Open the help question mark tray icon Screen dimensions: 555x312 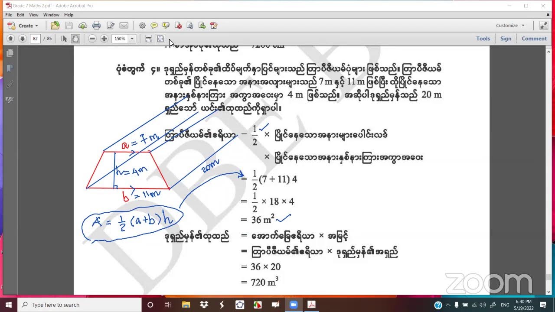(x=438, y=305)
